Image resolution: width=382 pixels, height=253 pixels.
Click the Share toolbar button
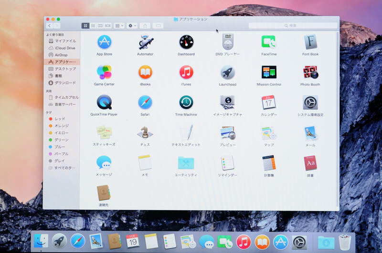[145, 26]
